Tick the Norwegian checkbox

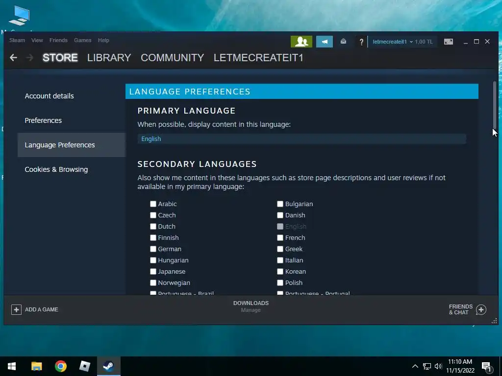point(153,282)
